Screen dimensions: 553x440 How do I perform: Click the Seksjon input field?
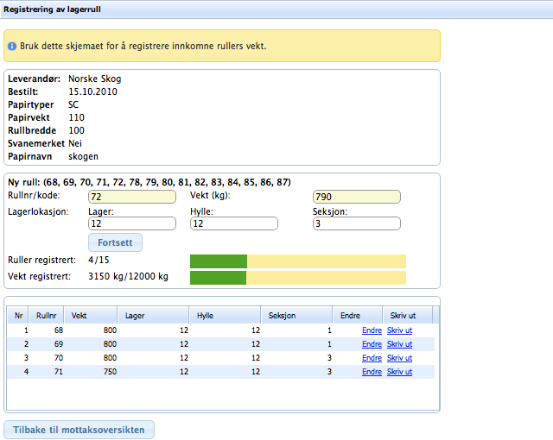pyautogui.click(x=357, y=223)
